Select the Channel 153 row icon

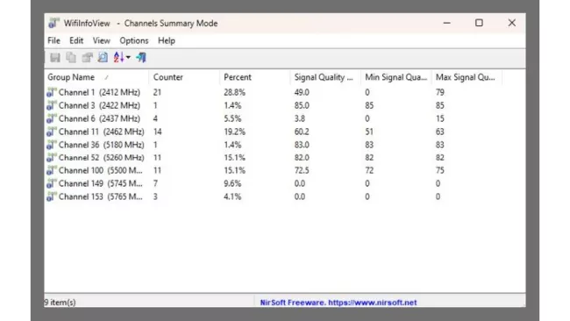51,196
